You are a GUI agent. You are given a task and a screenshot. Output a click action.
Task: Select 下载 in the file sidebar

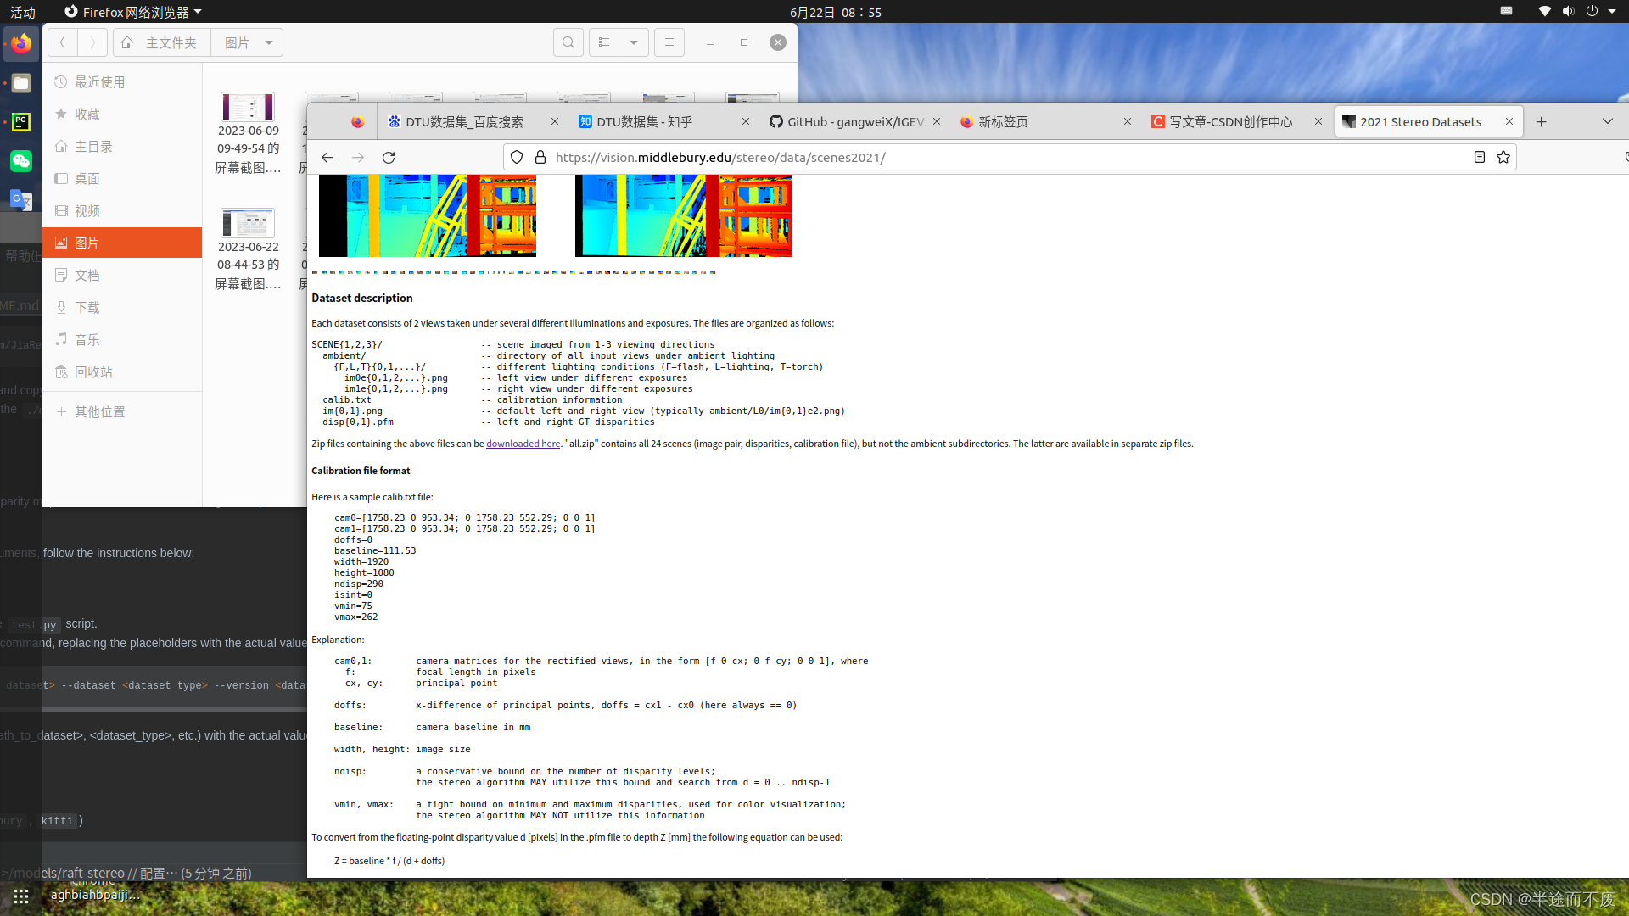pyautogui.click(x=87, y=307)
